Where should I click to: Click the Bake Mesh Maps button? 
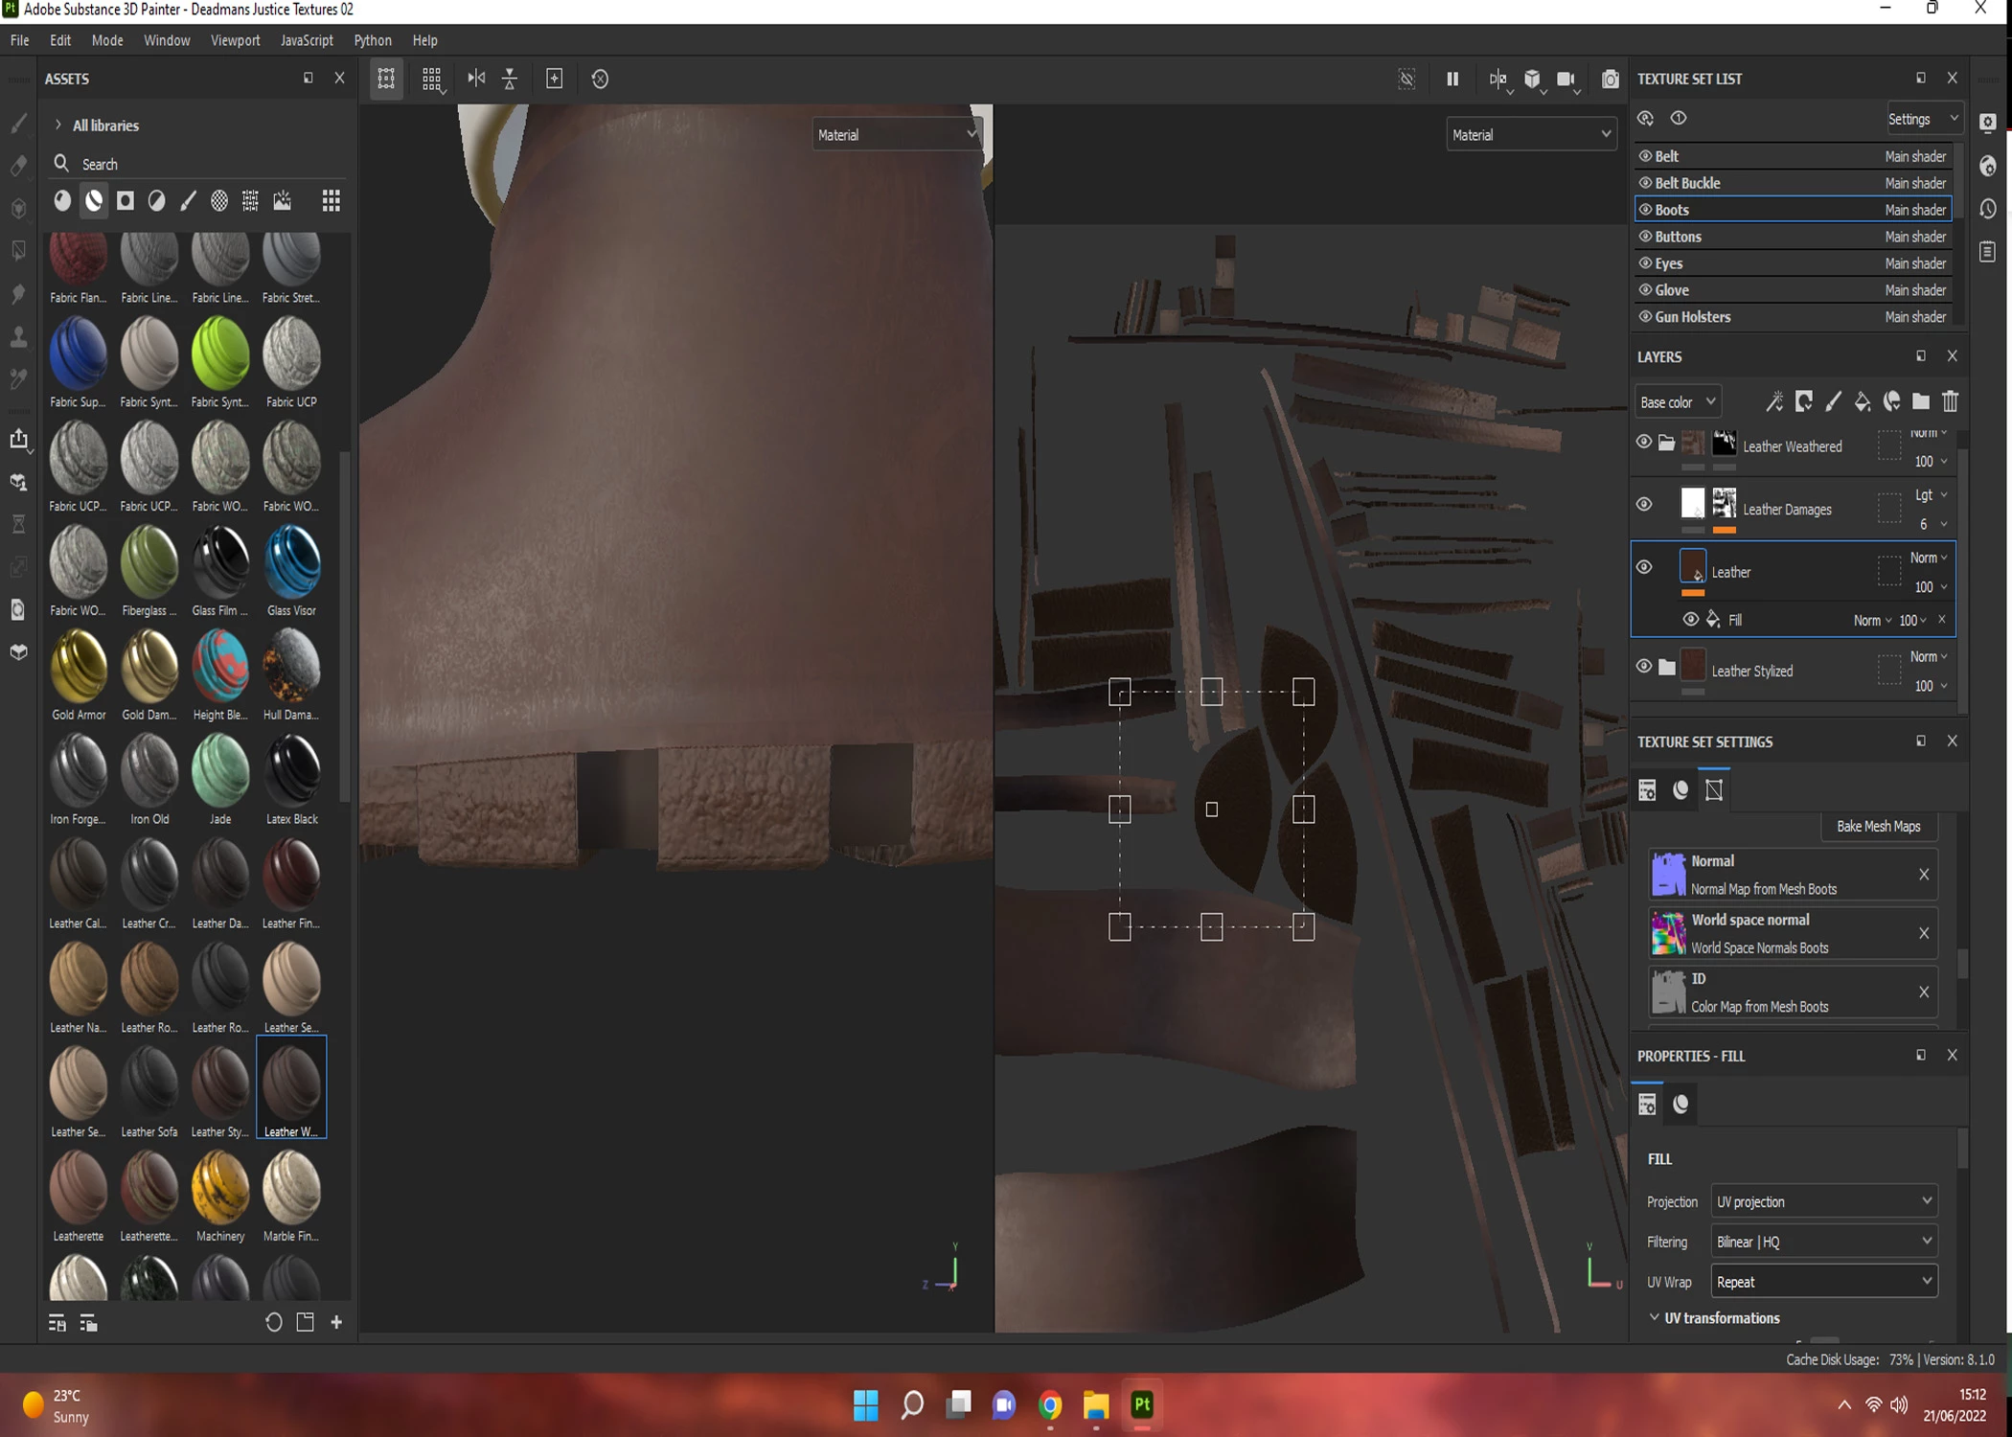point(1878,826)
